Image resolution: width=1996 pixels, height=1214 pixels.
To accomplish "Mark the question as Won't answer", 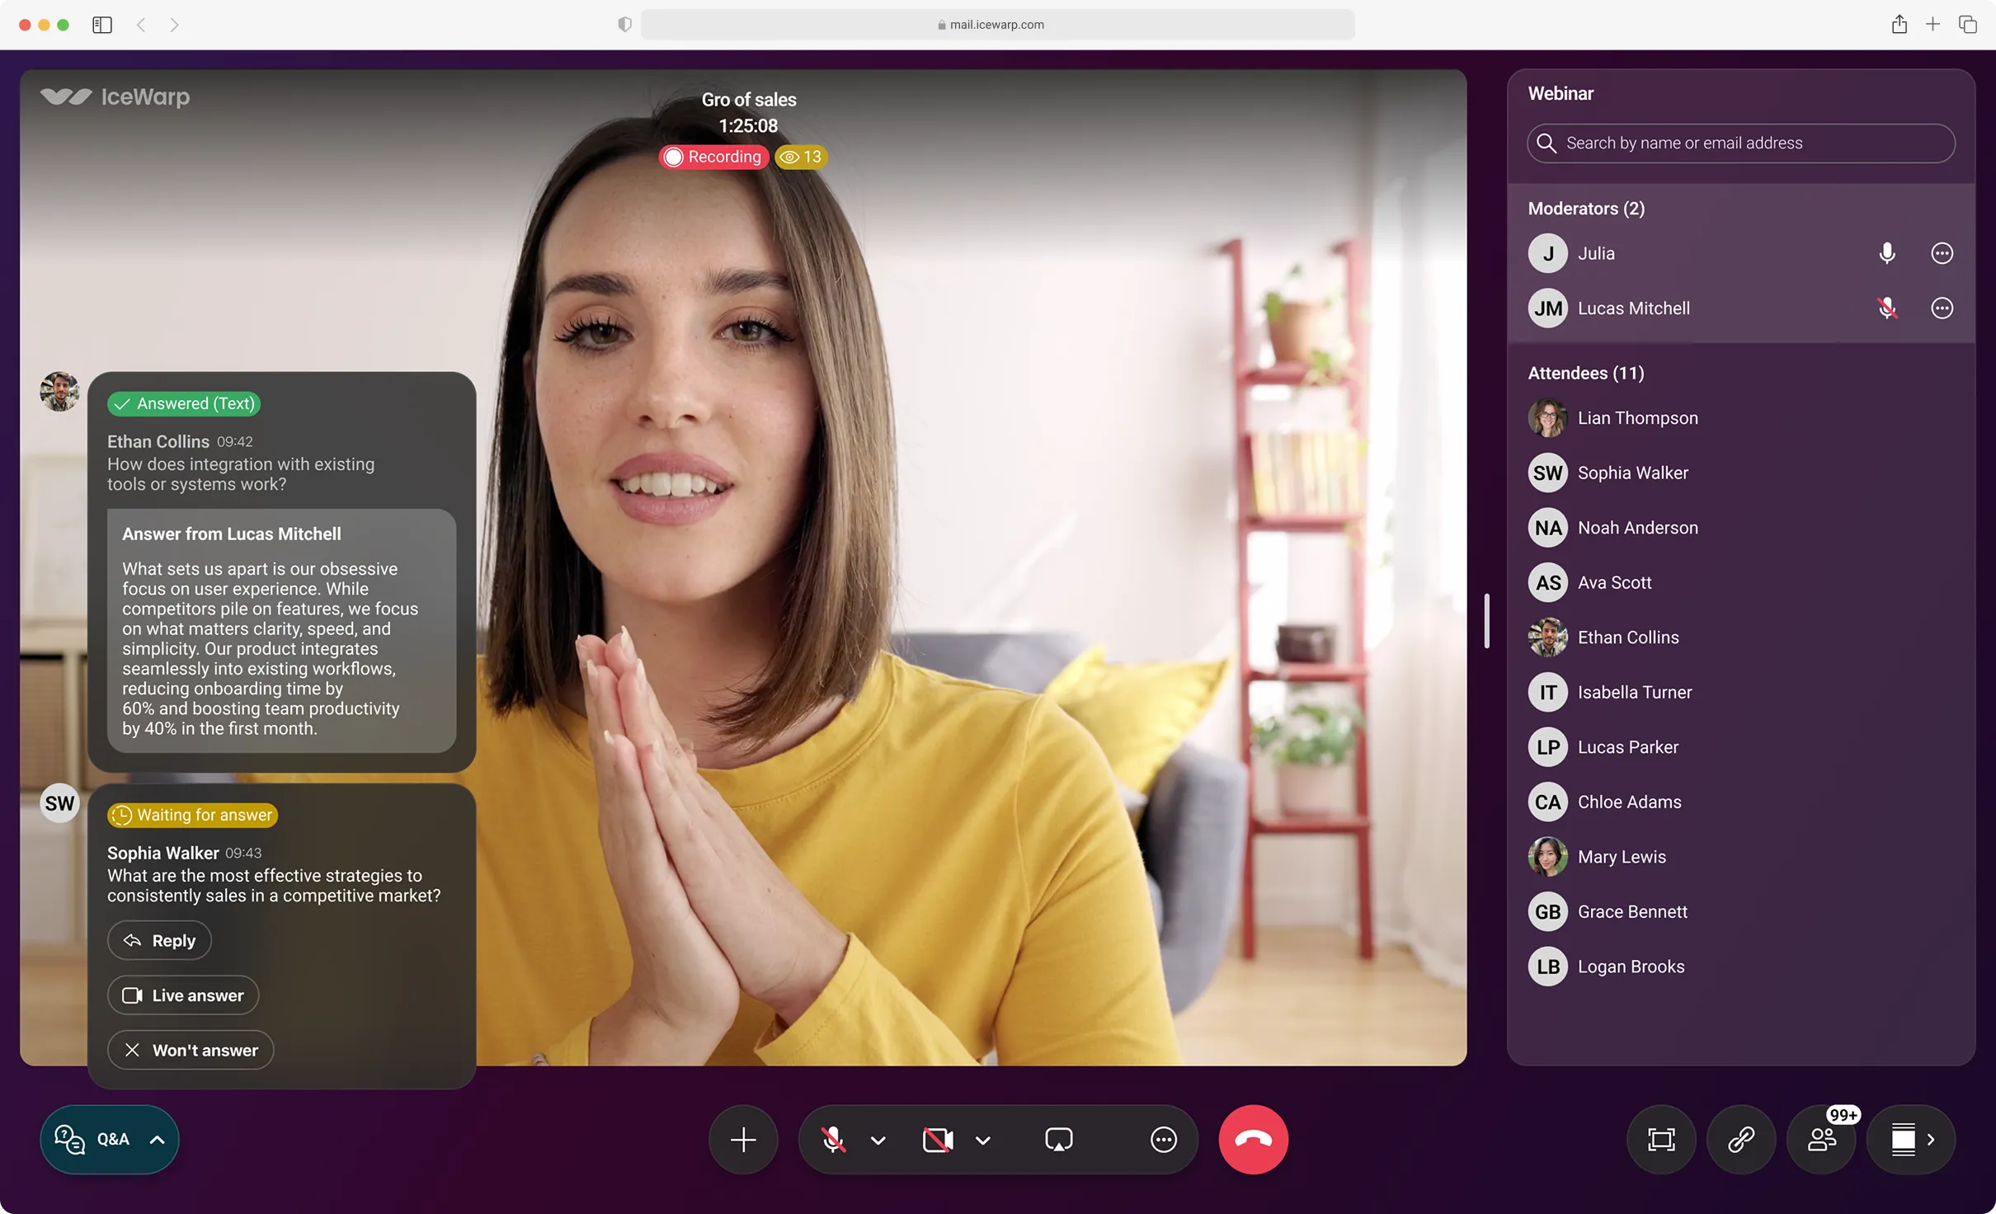I will click(191, 1050).
